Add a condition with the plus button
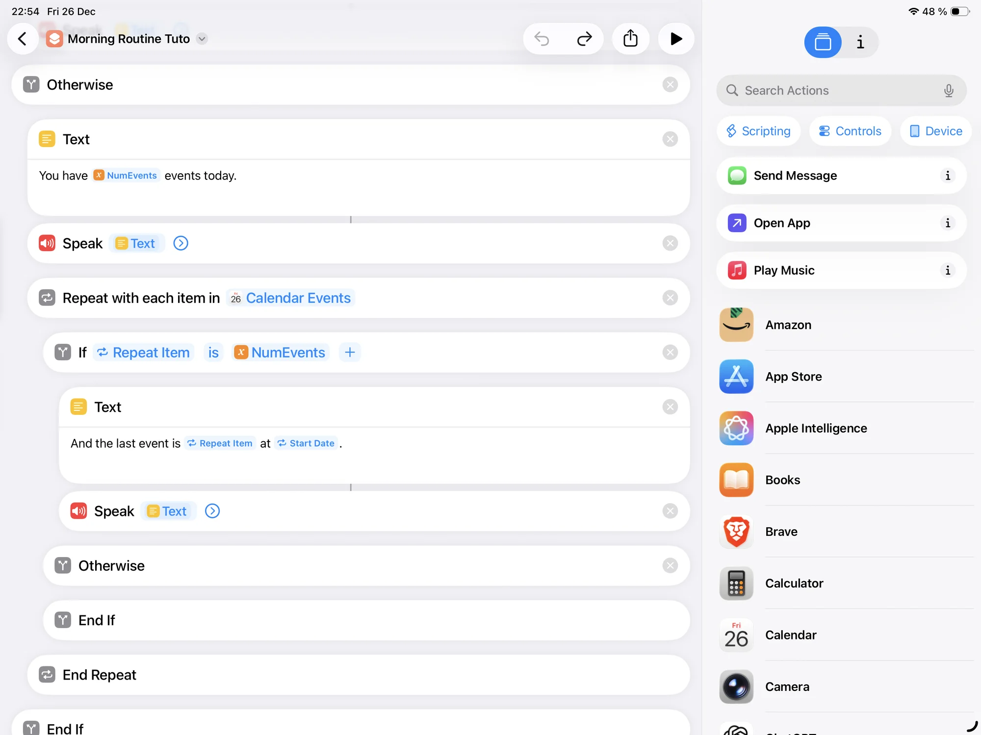Image resolution: width=981 pixels, height=735 pixels. pyautogui.click(x=349, y=352)
